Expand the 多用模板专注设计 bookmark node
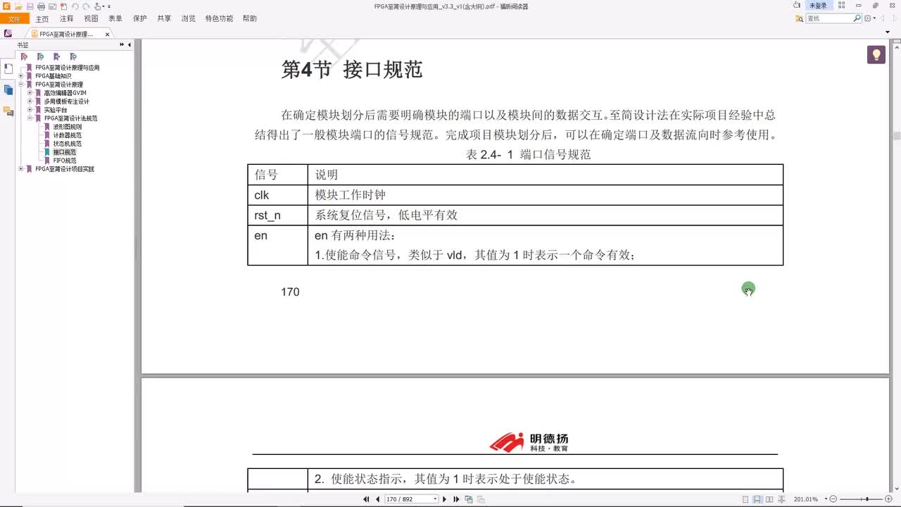This screenshot has height=507, width=901. tap(30, 101)
